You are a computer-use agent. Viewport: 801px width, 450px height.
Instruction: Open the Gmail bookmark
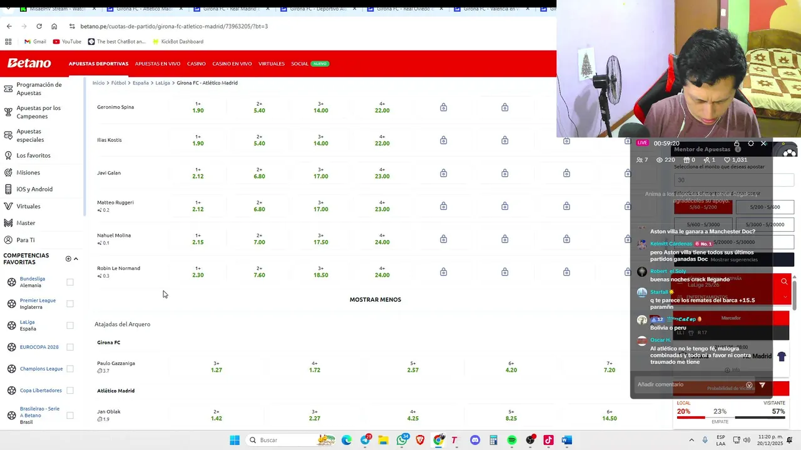[35, 42]
